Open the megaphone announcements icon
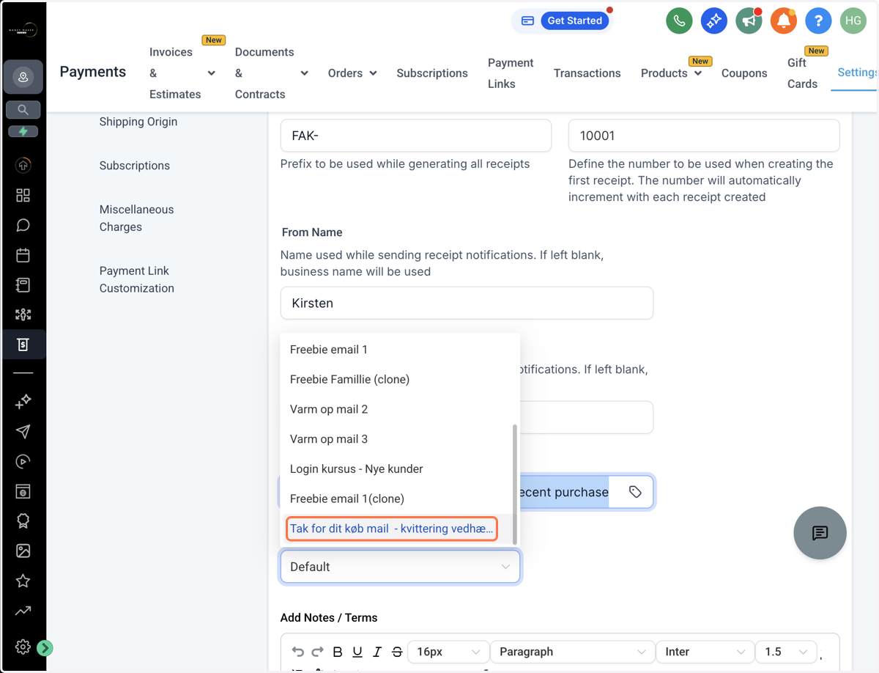This screenshot has height=673, width=879. click(749, 21)
